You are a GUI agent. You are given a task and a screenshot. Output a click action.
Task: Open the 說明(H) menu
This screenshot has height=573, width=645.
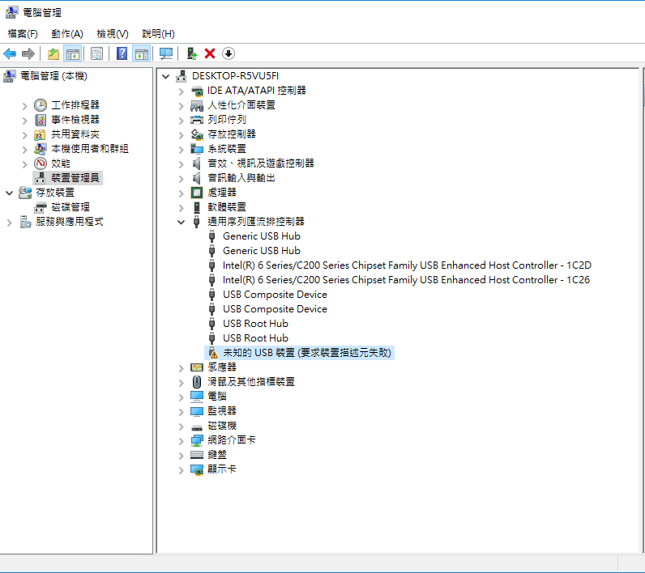coord(158,34)
